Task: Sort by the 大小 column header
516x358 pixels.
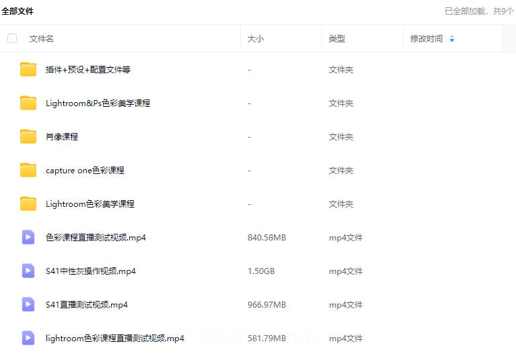Action: 256,39
